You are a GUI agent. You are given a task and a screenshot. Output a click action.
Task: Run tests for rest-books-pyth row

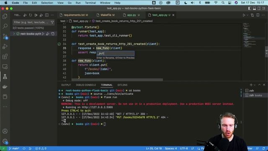point(43,34)
